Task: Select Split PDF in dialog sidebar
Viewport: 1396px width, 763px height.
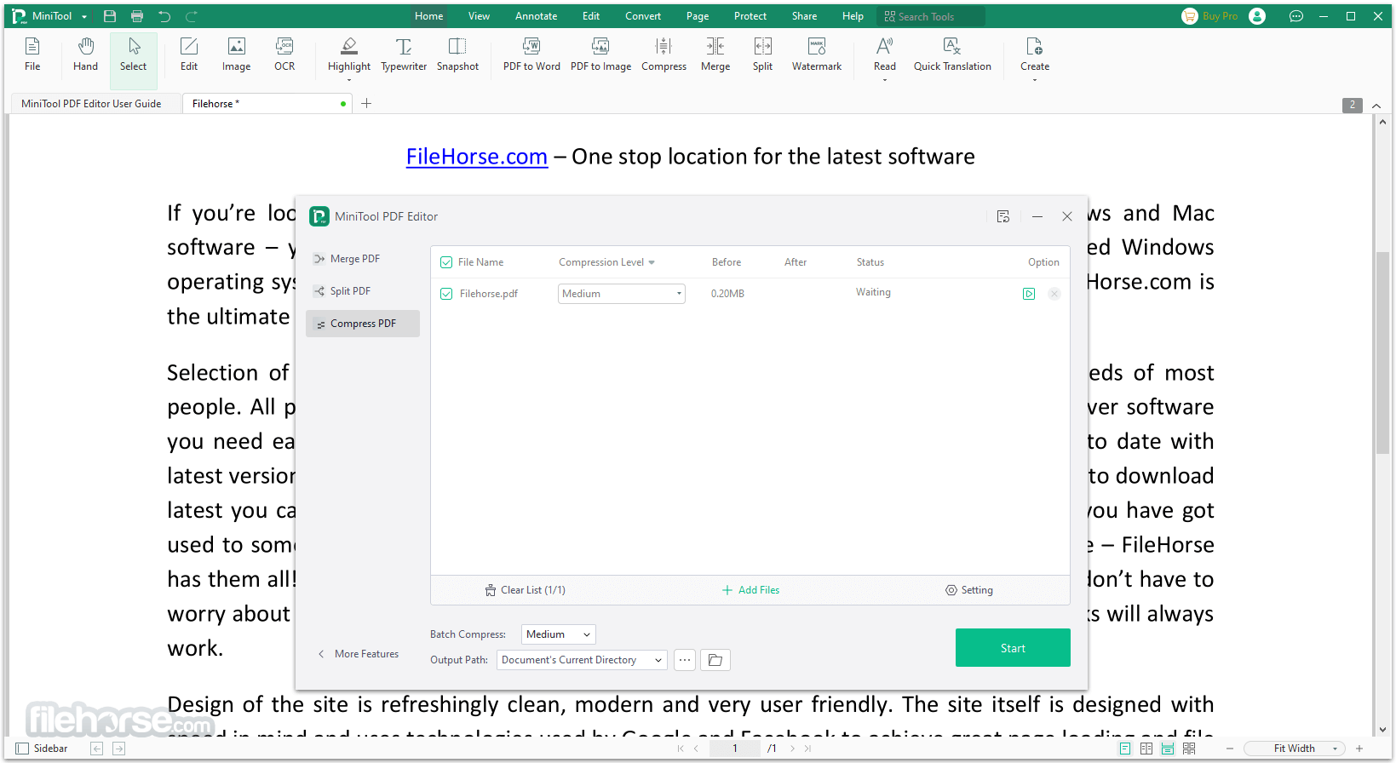Action: pos(363,291)
